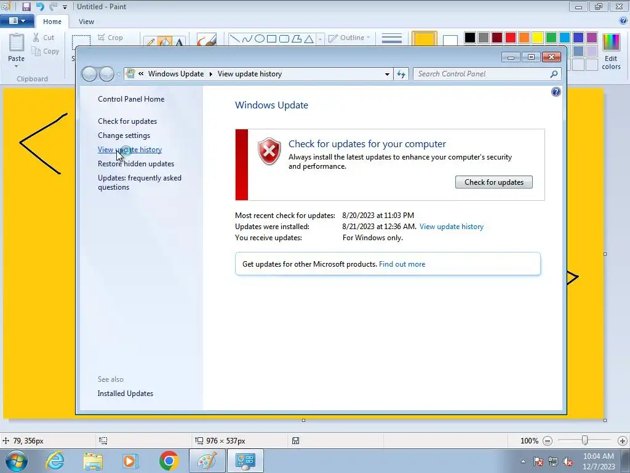This screenshot has width=630, height=473.
Task: Zoom out with the minus button in Paint
Action: click(x=547, y=441)
